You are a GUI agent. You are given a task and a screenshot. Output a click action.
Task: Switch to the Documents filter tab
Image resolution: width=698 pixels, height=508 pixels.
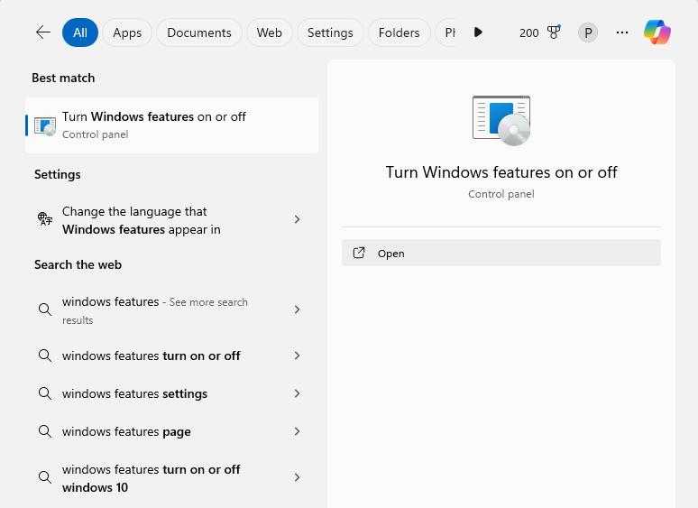199,32
